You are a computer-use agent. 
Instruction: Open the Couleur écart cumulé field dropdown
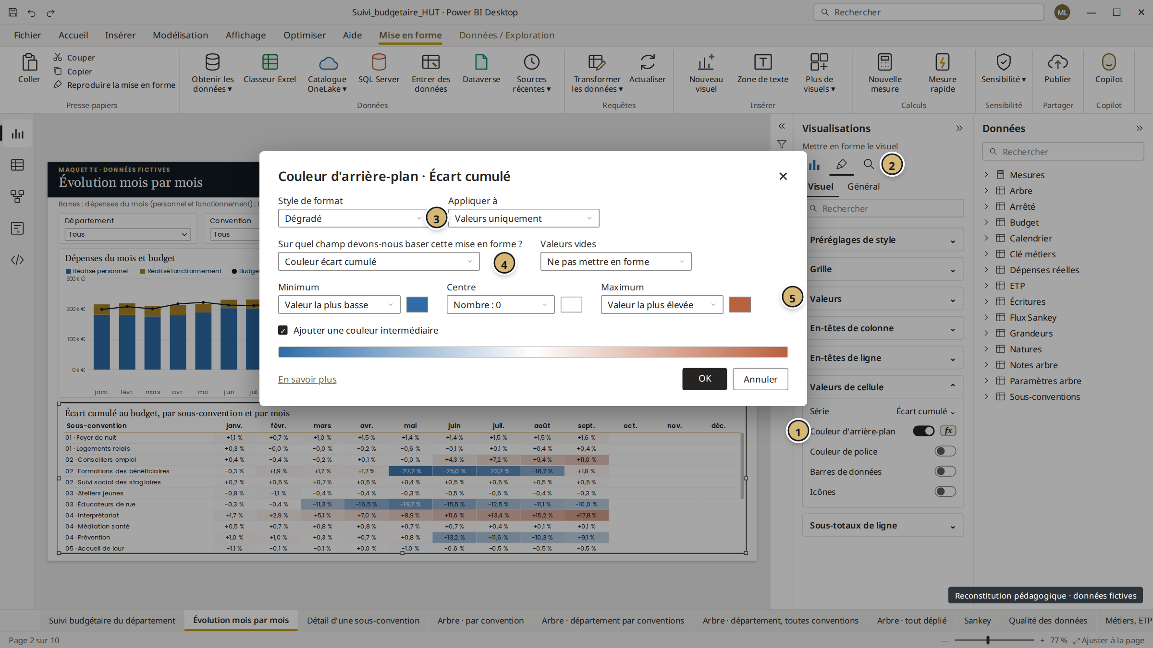pos(379,262)
